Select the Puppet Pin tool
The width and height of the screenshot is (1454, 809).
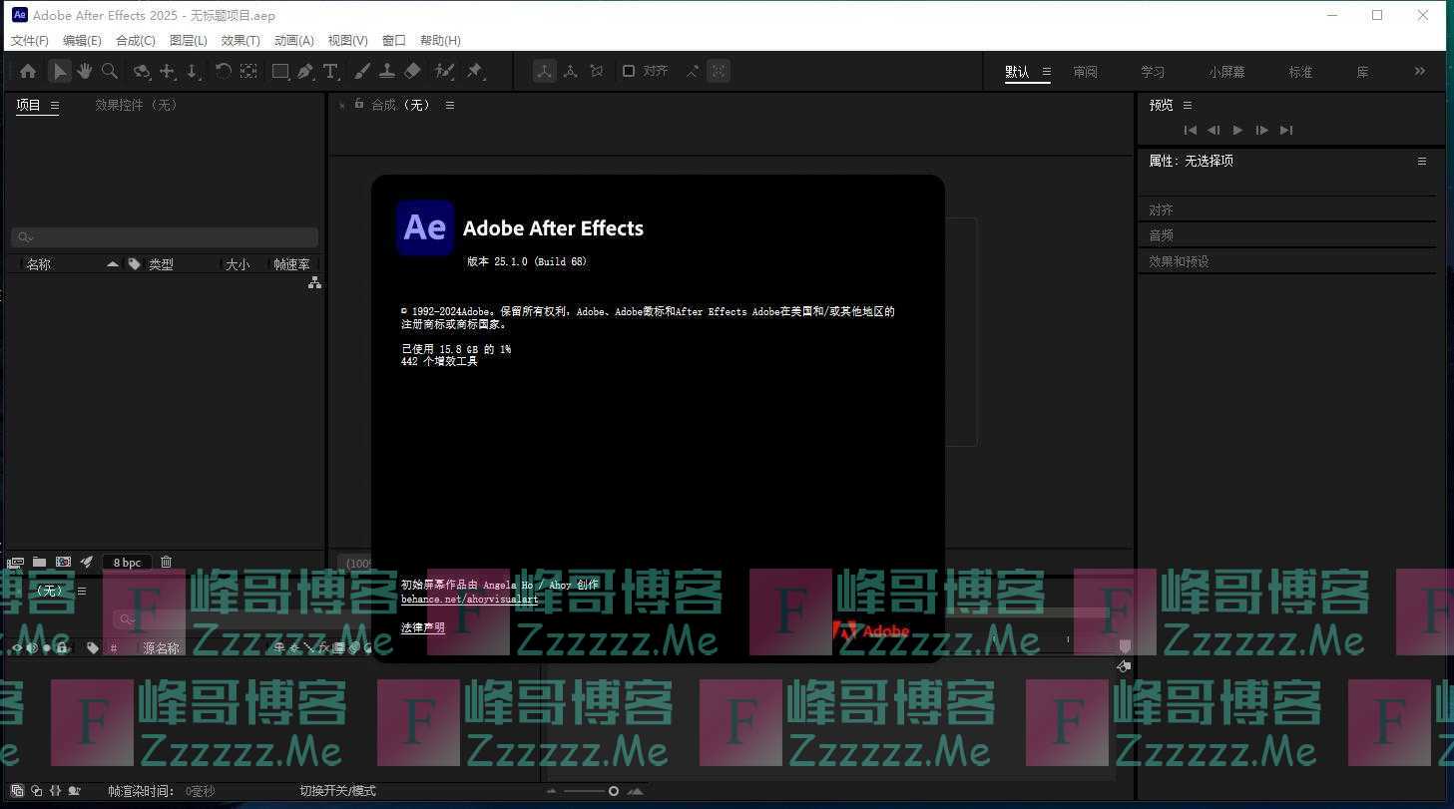[475, 71]
